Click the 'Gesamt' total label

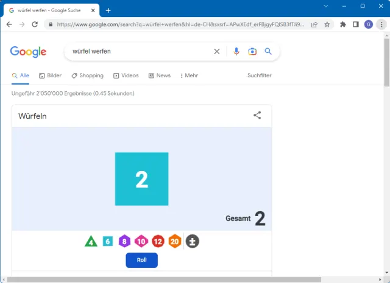(238, 218)
